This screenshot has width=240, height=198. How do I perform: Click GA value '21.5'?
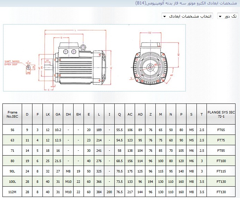pyautogui.click(x=58, y=161)
